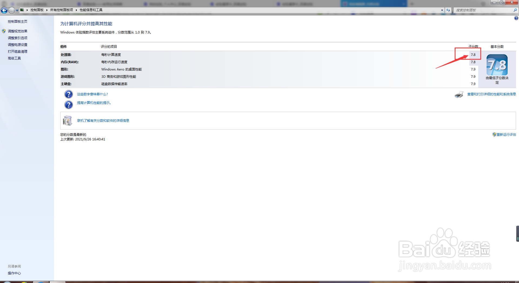The image size is (519, 283).
Task: Select the 图形 component row label
Action: tap(65, 69)
